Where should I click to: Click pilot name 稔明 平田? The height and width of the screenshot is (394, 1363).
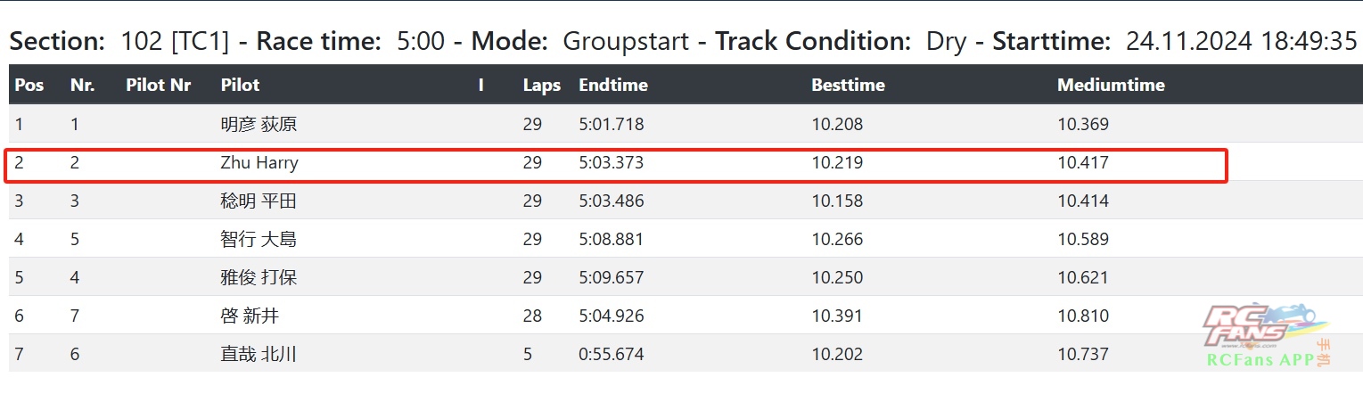click(259, 201)
